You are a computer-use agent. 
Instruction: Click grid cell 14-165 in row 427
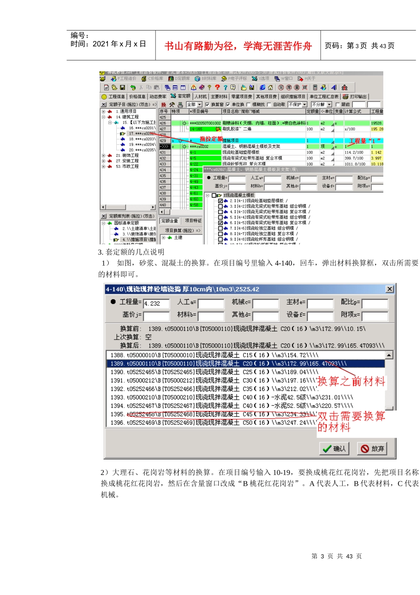(x=205, y=129)
